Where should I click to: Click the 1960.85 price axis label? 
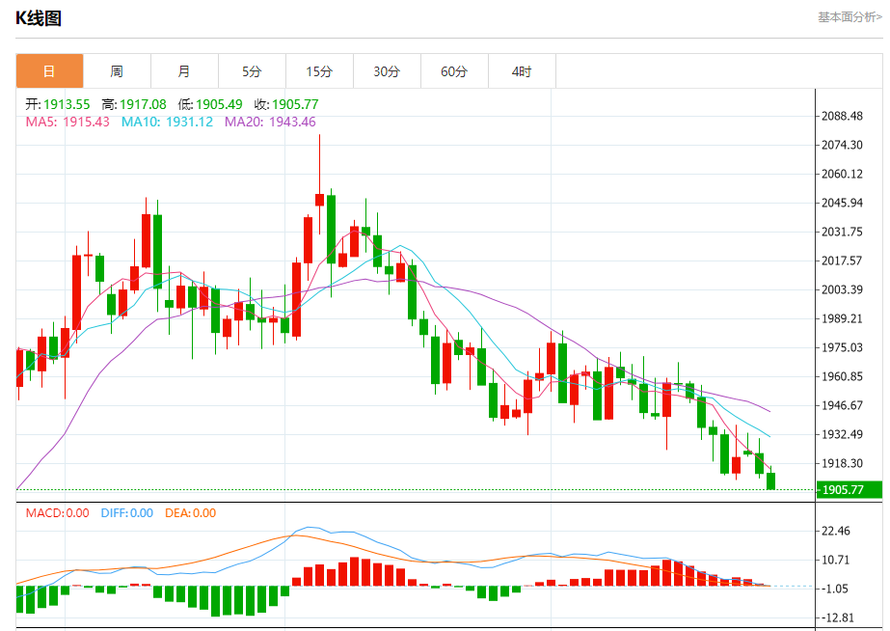coord(843,376)
